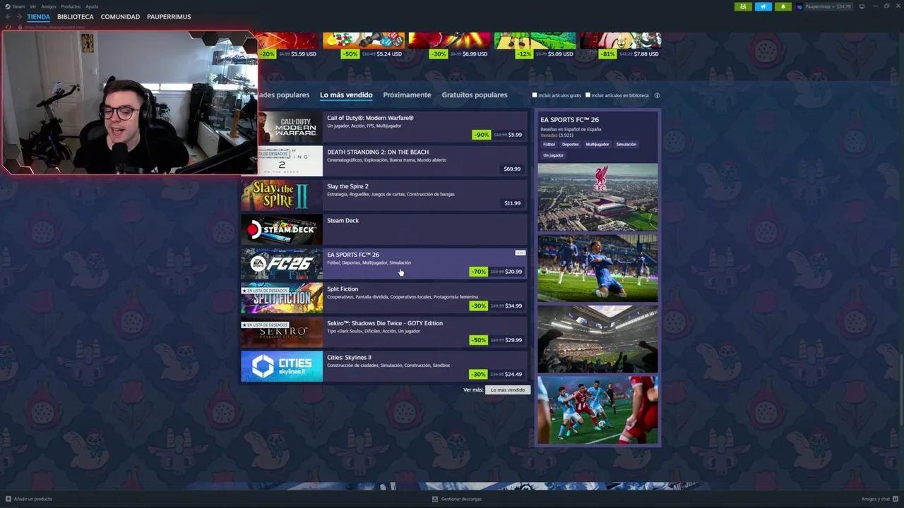
Task: Enable Incluir artículos gratis checkbox
Action: coord(535,95)
